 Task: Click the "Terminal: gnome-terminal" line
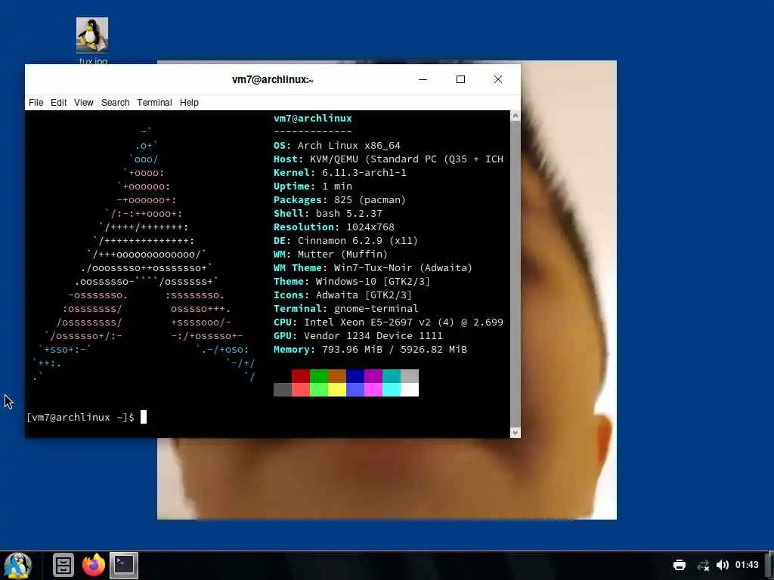[345, 308]
